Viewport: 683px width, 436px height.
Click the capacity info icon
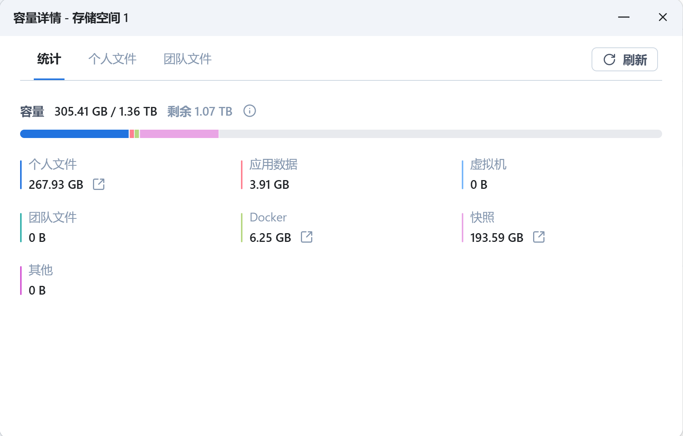point(250,111)
